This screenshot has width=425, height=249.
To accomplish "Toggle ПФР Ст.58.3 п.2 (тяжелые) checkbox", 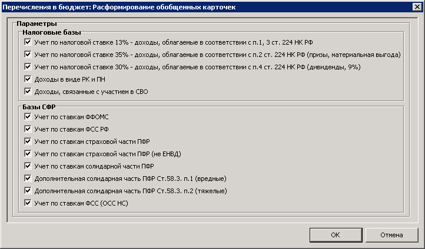I will 28,191.
